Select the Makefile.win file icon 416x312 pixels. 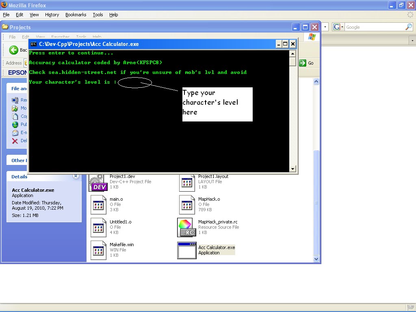98,250
